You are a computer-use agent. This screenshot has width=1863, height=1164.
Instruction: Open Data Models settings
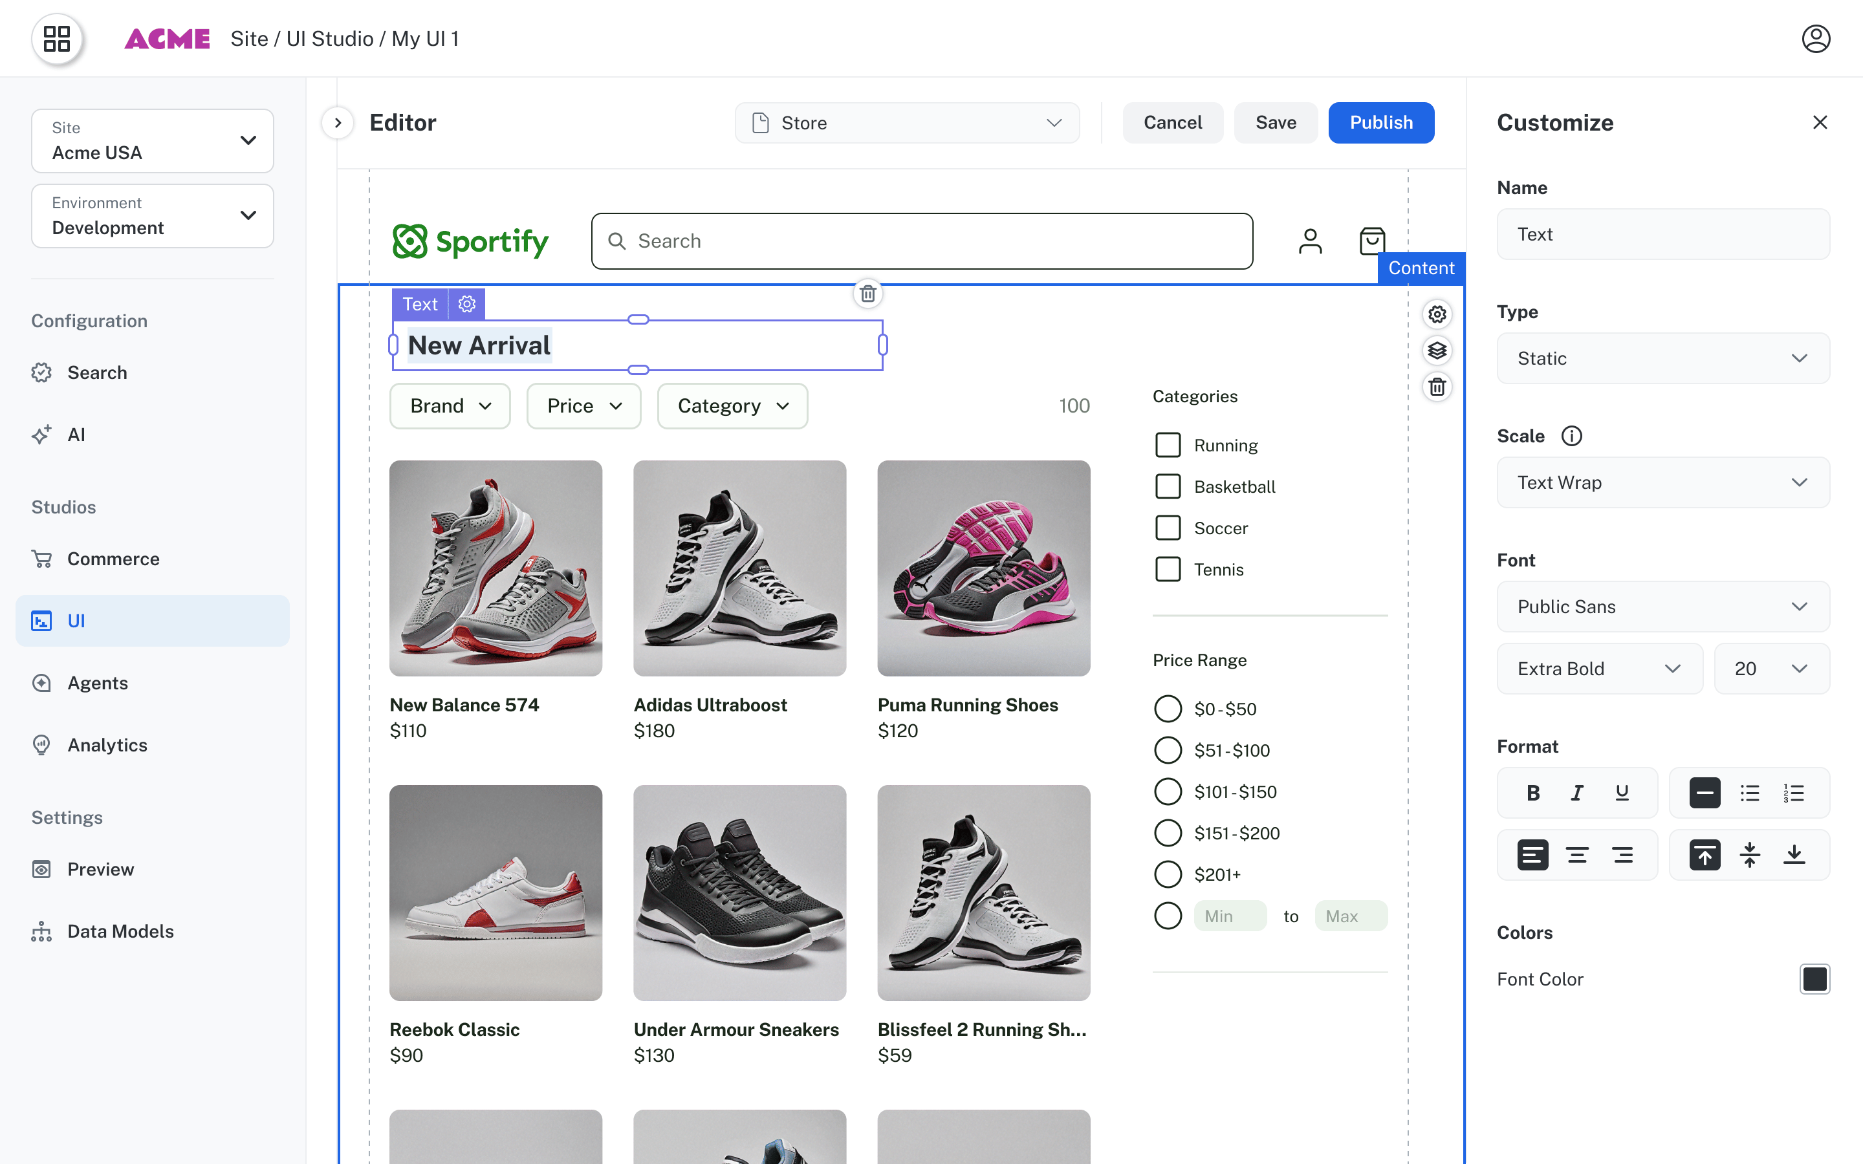(153, 931)
